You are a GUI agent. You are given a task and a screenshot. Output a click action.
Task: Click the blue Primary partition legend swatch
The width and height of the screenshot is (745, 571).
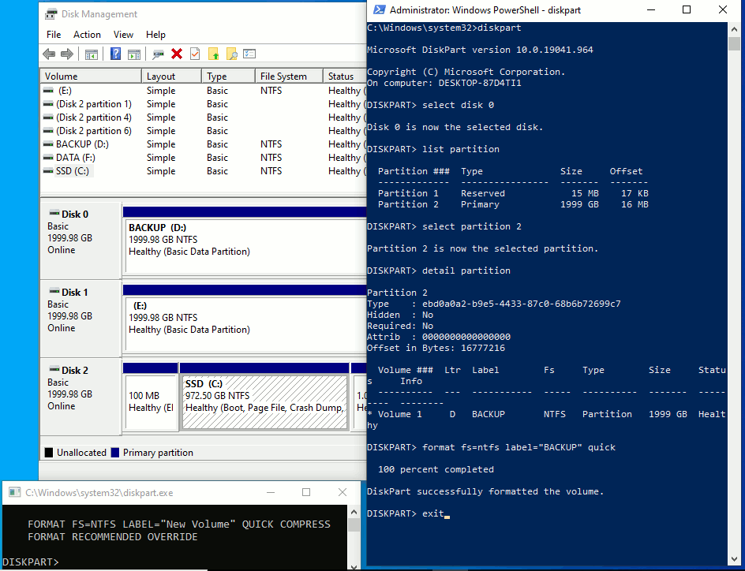pyautogui.click(x=114, y=453)
